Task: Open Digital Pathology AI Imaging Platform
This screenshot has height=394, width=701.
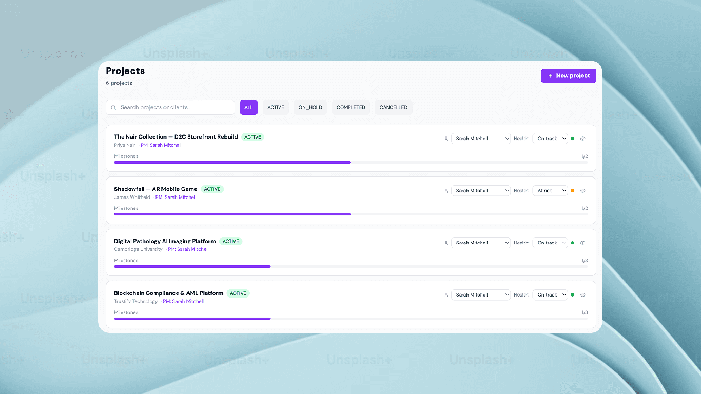Action: [165, 241]
